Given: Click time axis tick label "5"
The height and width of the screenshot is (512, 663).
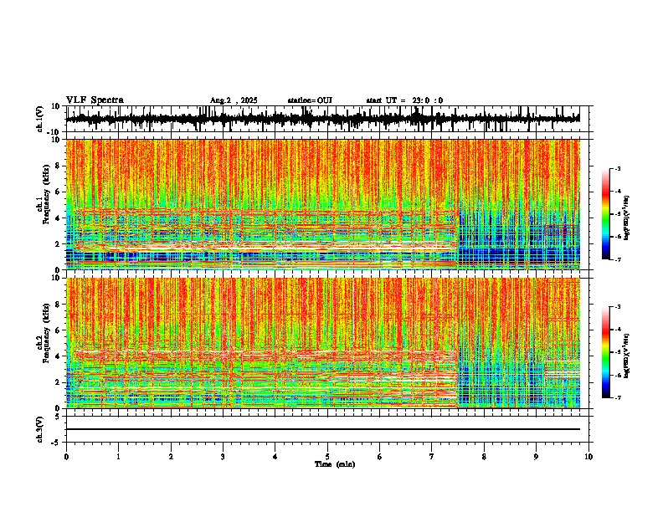Looking at the screenshot, I should tap(327, 457).
